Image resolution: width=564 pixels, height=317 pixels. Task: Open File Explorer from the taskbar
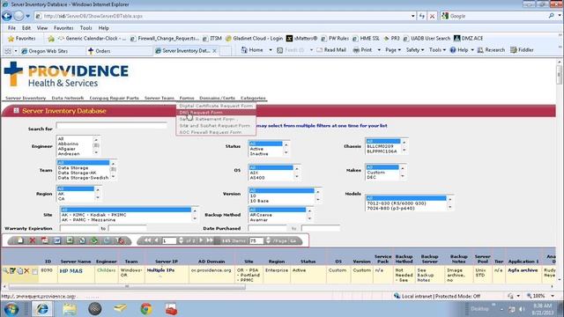click(x=70, y=309)
